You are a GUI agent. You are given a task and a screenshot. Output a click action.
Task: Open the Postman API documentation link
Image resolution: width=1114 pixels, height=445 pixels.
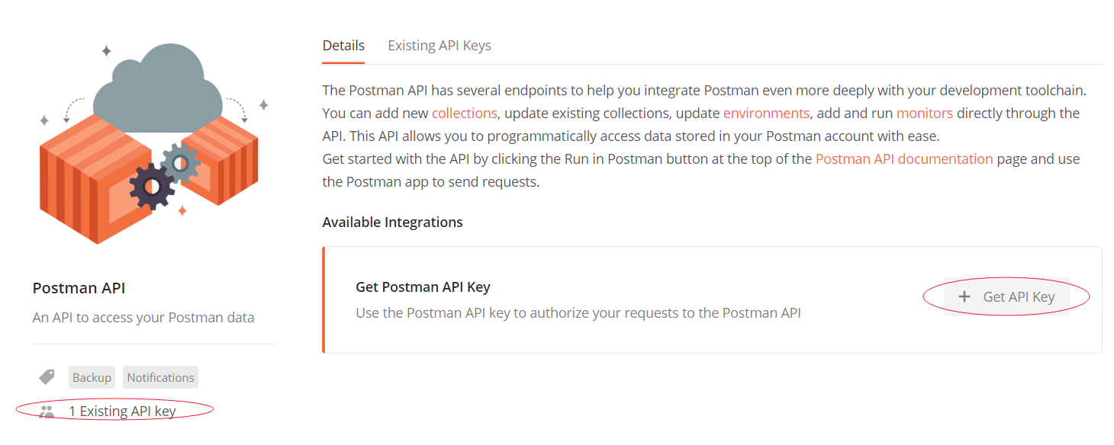pyautogui.click(x=904, y=159)
